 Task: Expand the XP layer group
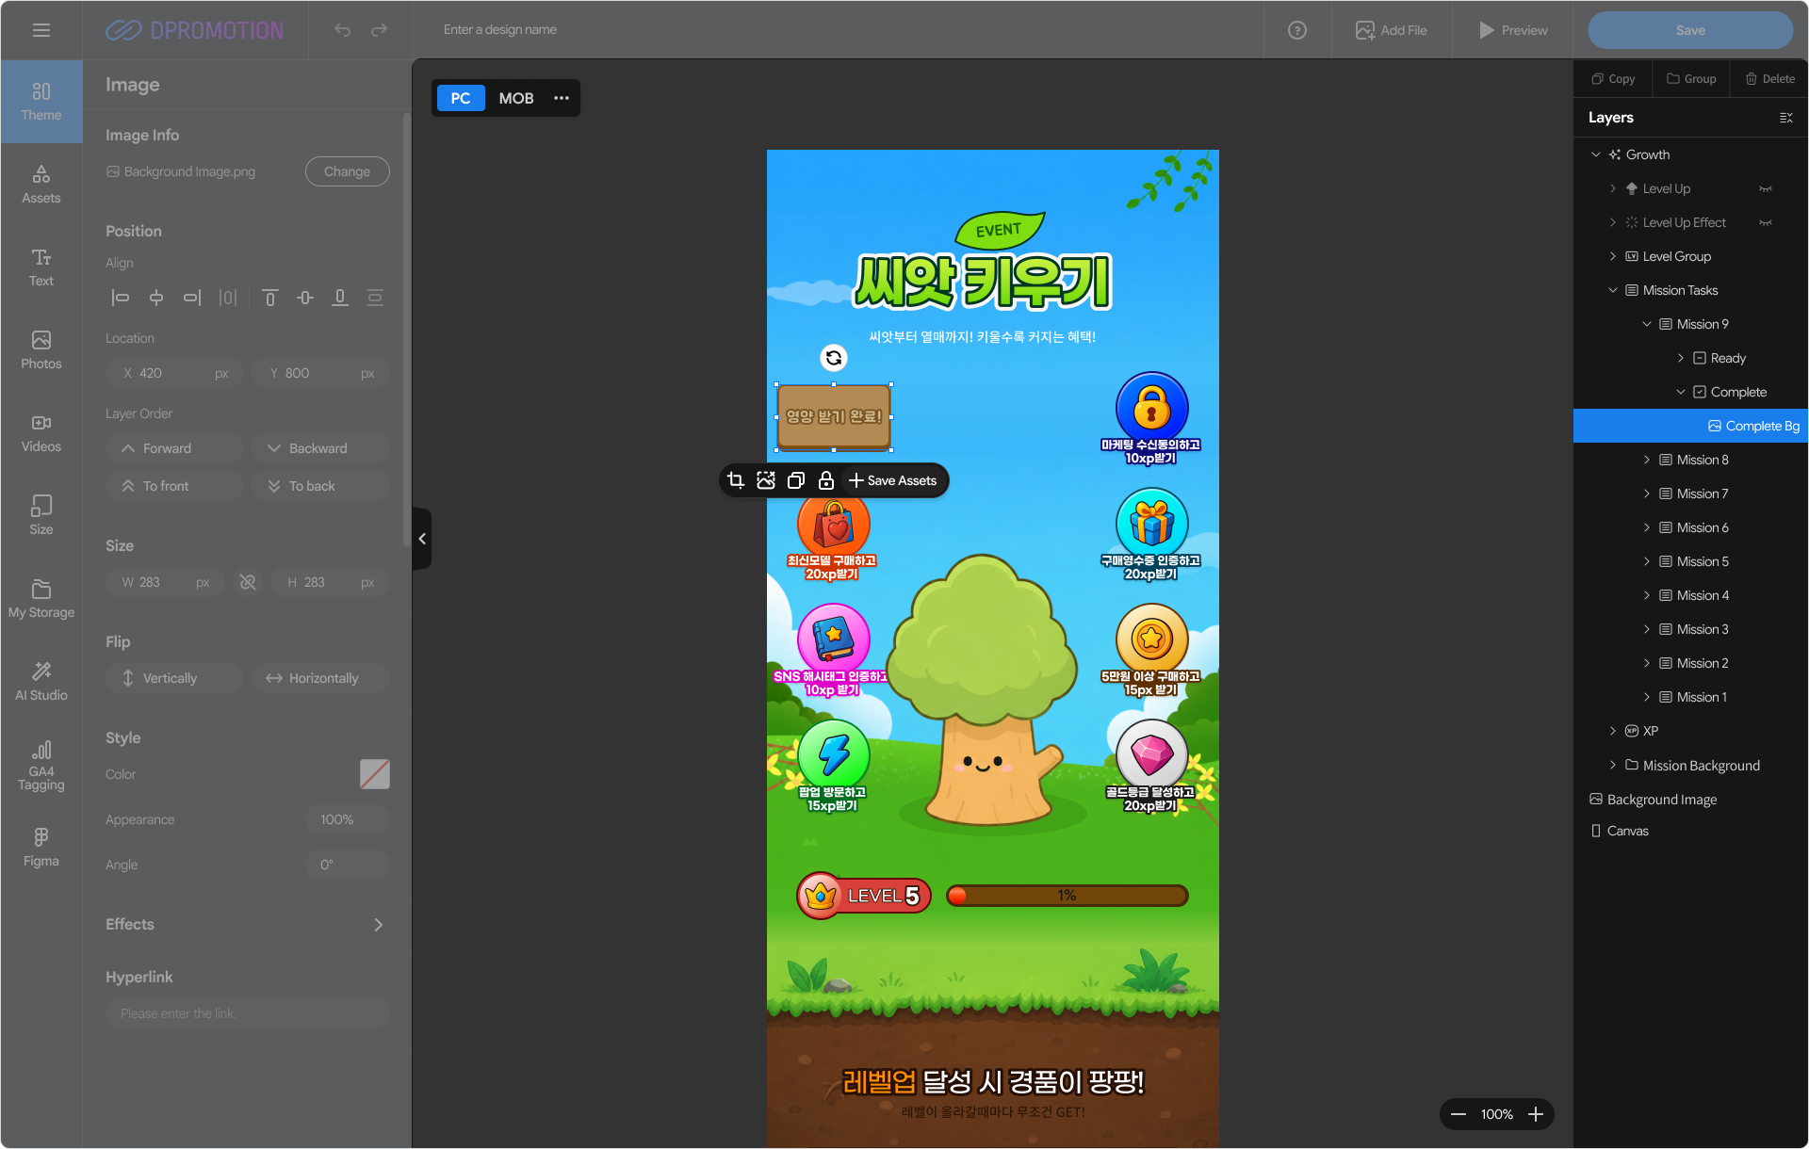tap(1612, 731)
